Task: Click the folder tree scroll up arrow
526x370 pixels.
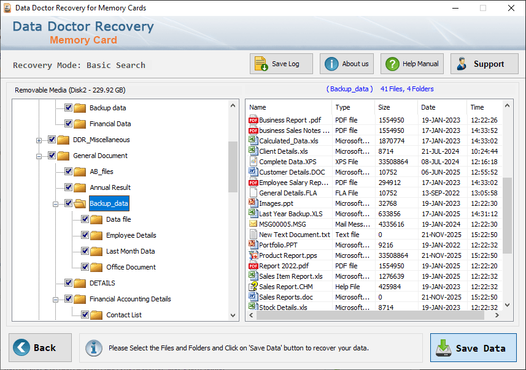Action: (233, 105)
